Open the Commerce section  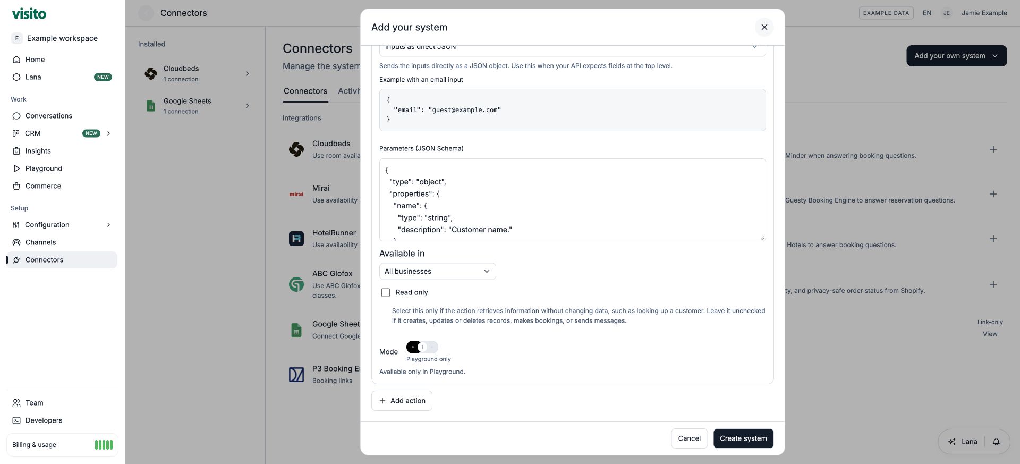click(x=62, y=186)
